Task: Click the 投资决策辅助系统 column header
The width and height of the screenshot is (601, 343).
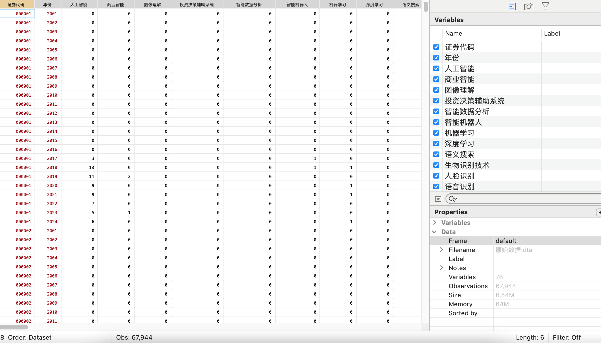Action: 197,5
